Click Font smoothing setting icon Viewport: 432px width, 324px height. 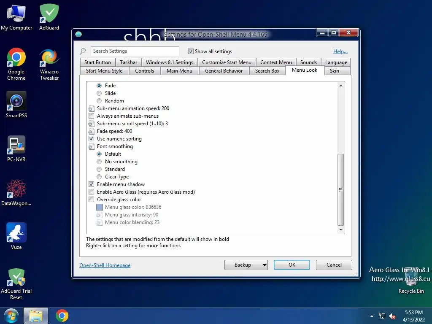91,146
